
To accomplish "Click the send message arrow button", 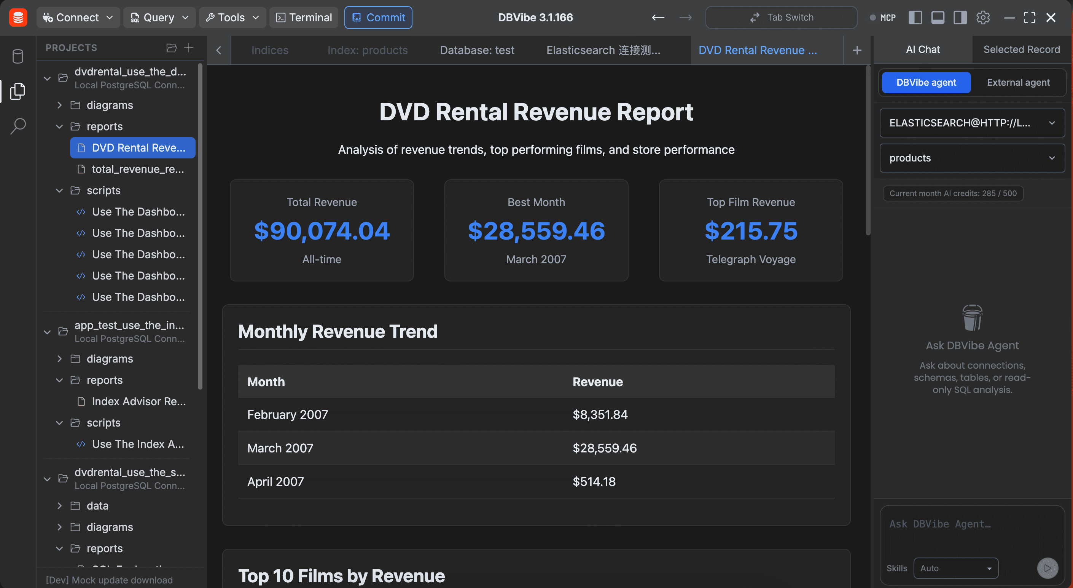I will 1047,568.
